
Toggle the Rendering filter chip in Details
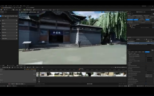tap(147, 52)
